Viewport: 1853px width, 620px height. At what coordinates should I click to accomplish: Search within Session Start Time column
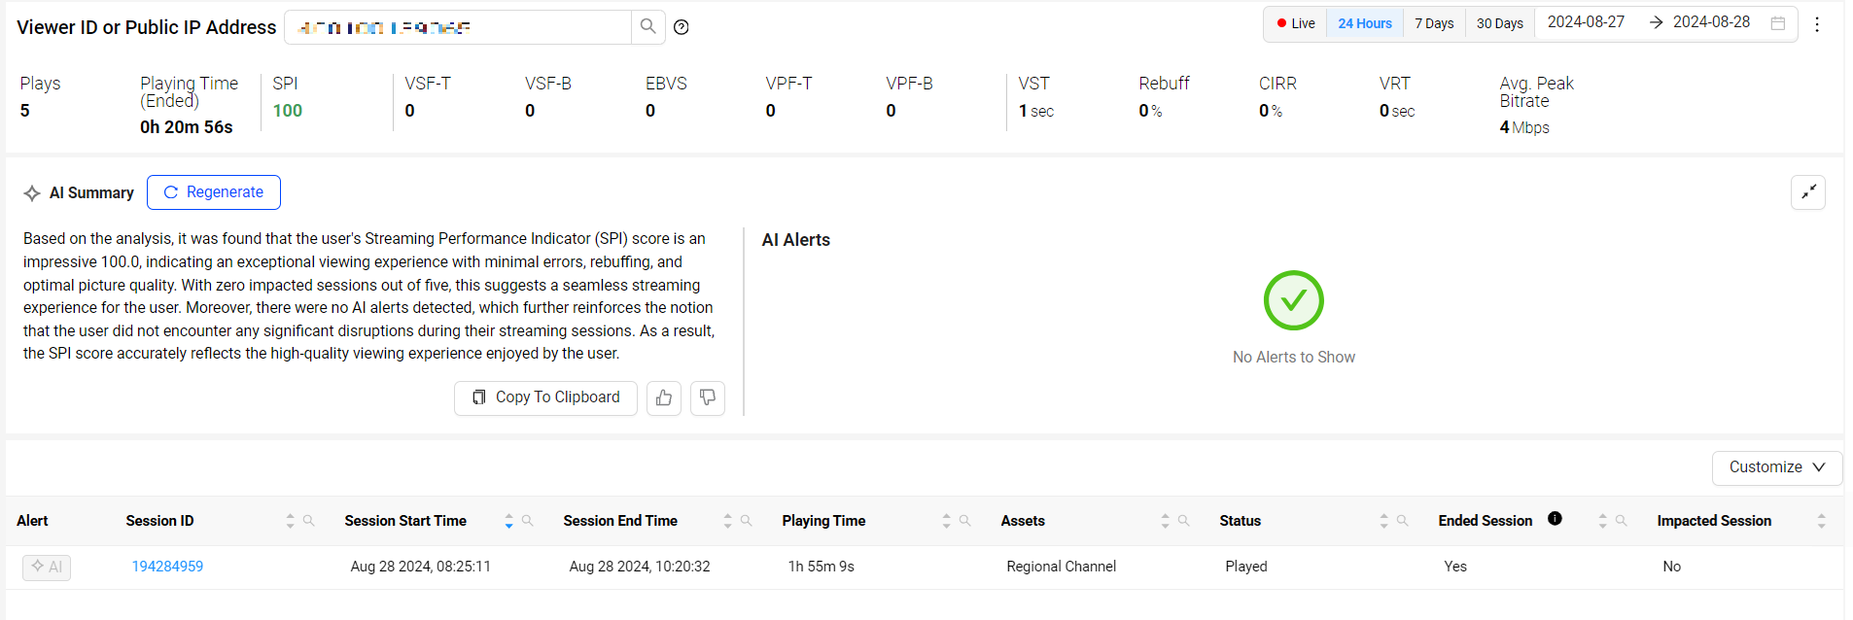click(528, 521)
